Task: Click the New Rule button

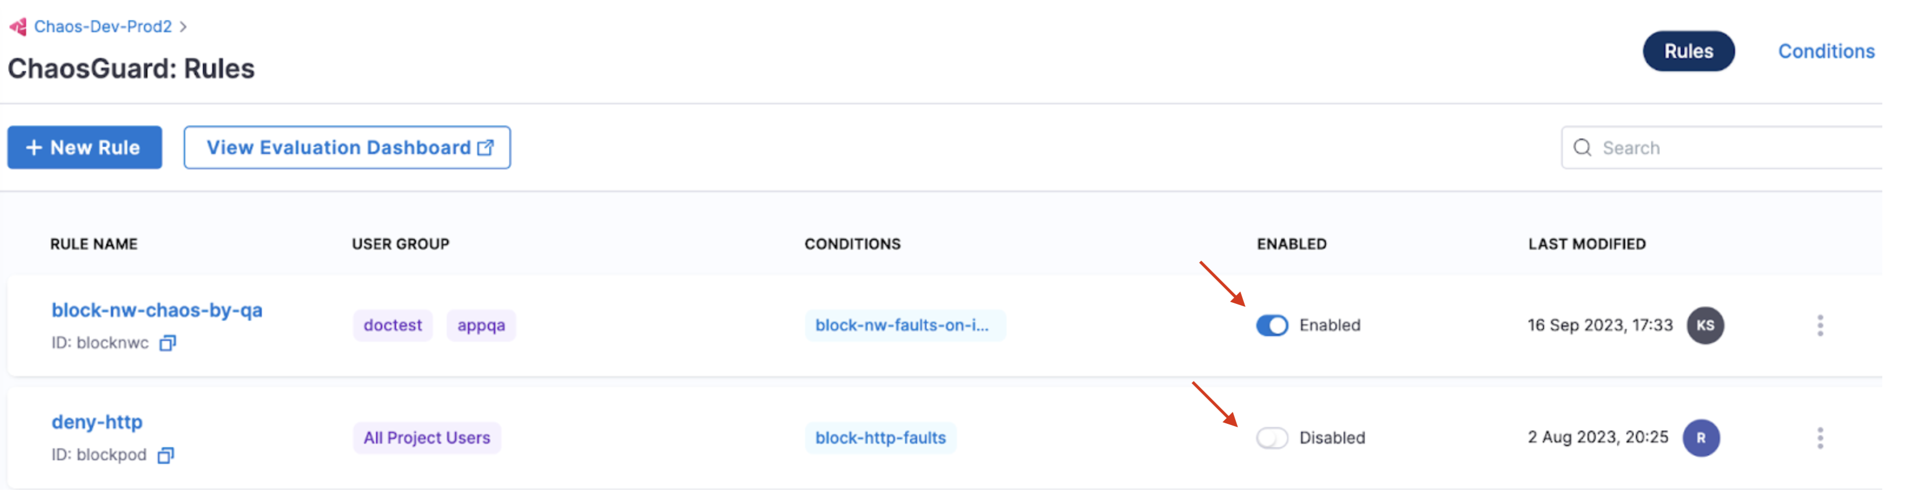Action: 84,148
